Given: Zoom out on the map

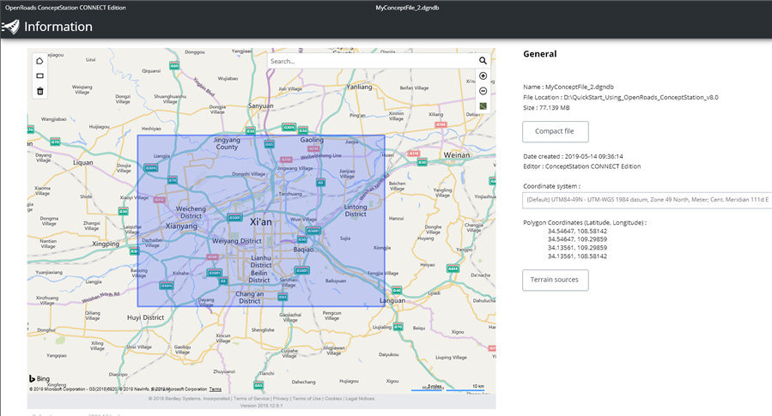Looking at the screenshot, I should [x=483, y=91].
